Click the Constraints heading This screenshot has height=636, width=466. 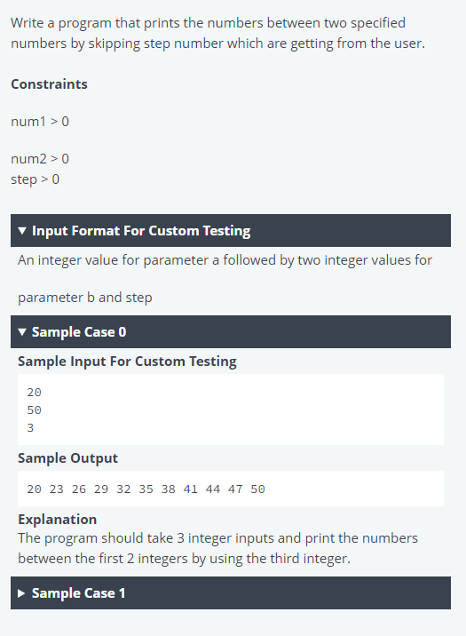(x=49, y=84)
